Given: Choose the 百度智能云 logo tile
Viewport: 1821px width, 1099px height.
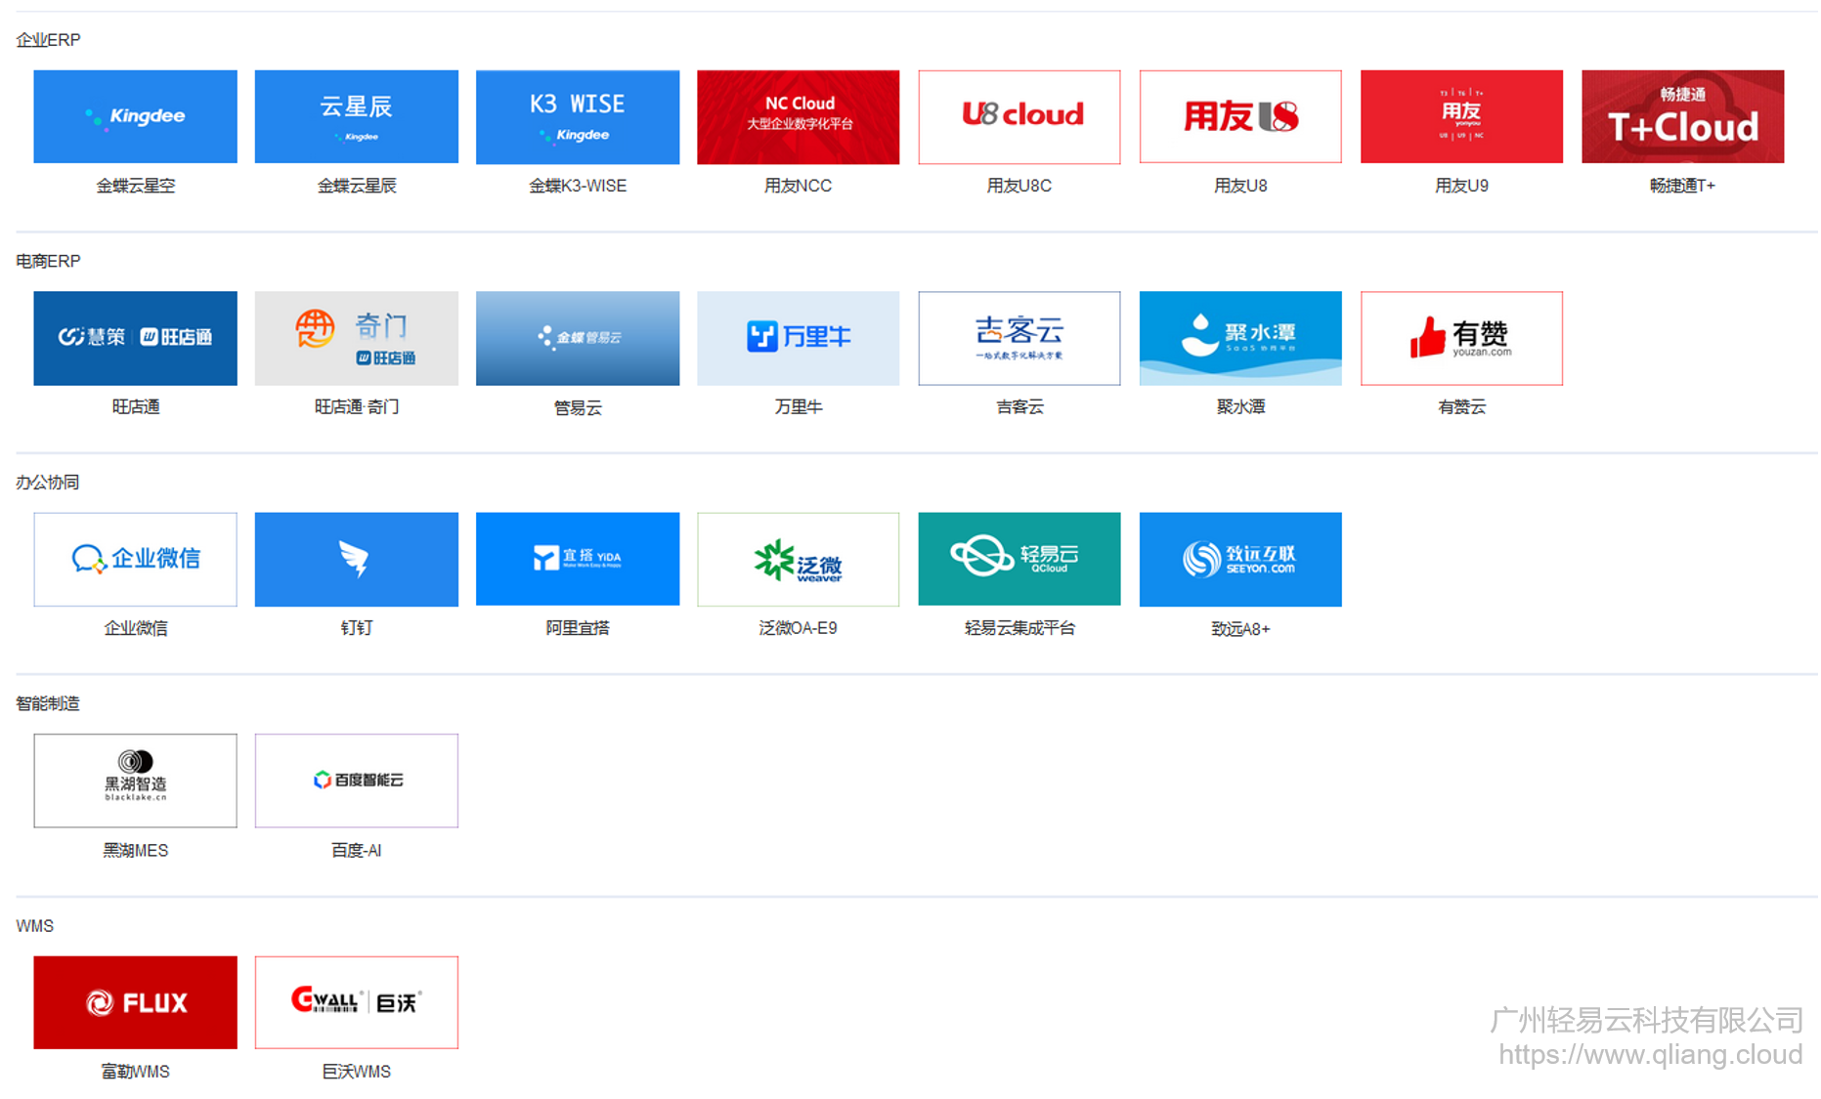Looking at the screenshot, I should [357, 781].
